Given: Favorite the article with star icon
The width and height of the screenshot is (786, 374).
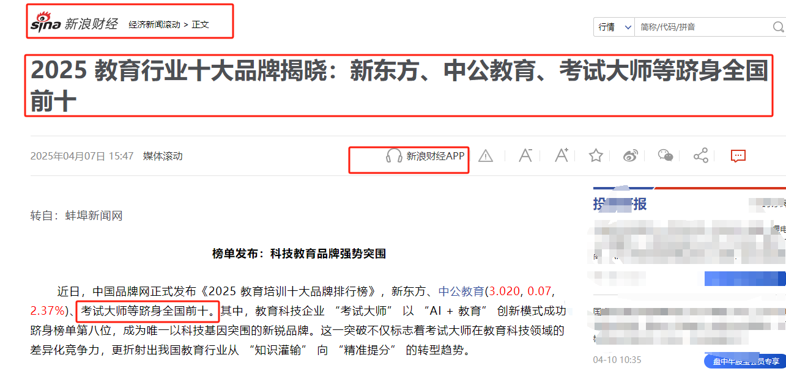Looking at the screenshot, I should coord(596,155).
